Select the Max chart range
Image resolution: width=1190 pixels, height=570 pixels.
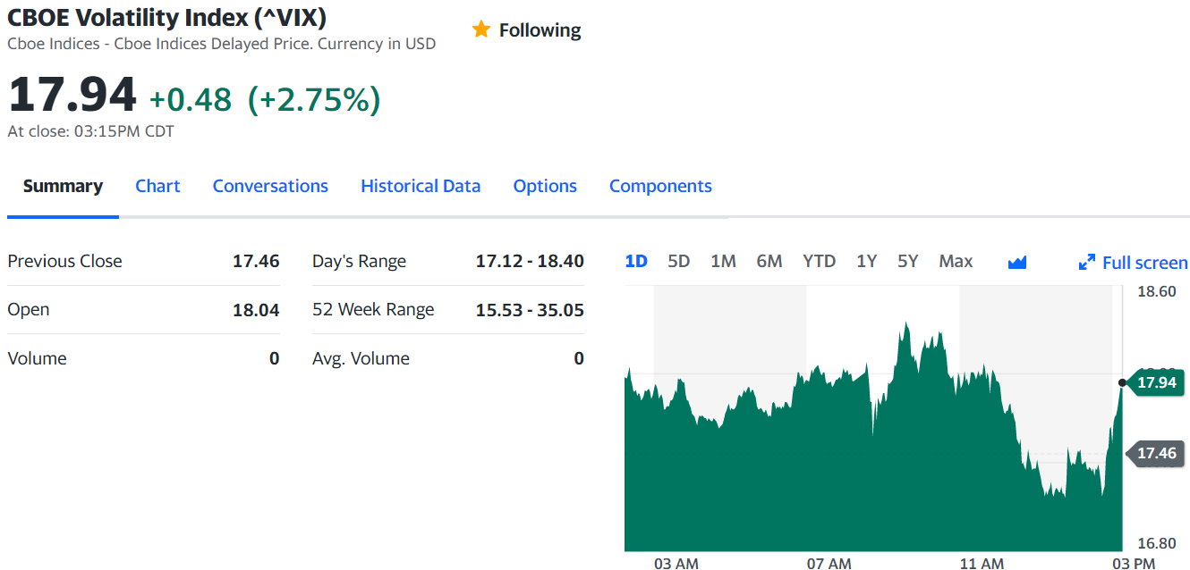pyautogui.click(x=956, y=261)
